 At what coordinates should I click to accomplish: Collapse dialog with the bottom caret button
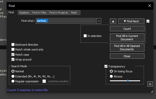tap(150, 84)
